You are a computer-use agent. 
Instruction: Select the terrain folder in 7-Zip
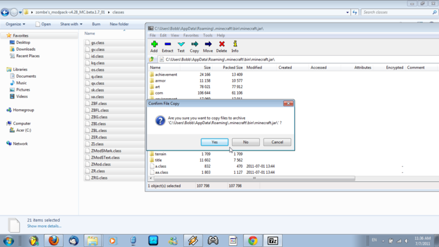tap(161, 154)
